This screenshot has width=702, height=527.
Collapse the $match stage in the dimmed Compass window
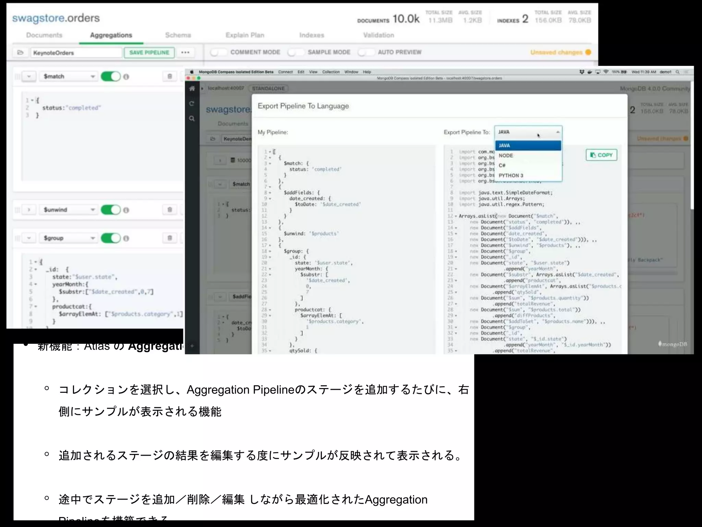(220, 184)
